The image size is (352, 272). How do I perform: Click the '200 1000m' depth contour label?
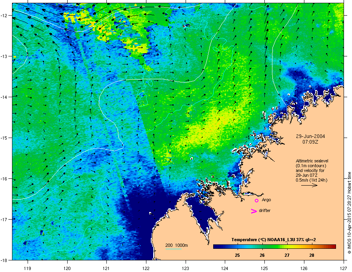pyautogui.click(x=177, y=245)
